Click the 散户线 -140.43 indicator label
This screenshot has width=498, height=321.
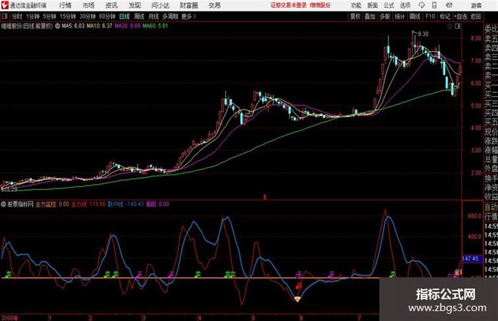pyautogui.click(x=126, y=205)
